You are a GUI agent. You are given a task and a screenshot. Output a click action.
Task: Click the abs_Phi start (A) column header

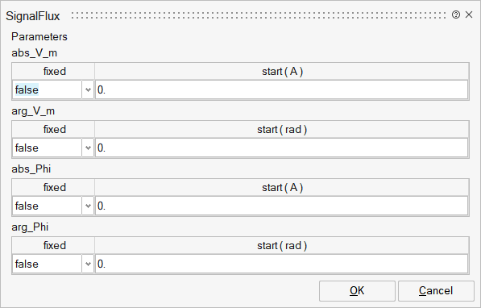point(282,188)
